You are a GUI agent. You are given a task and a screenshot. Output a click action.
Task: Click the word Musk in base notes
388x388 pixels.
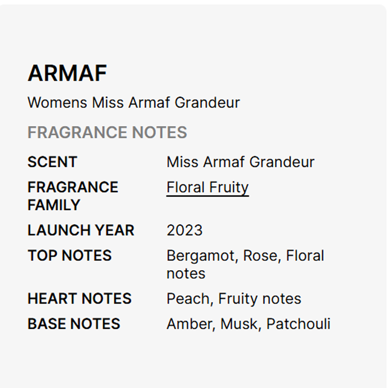239,324
